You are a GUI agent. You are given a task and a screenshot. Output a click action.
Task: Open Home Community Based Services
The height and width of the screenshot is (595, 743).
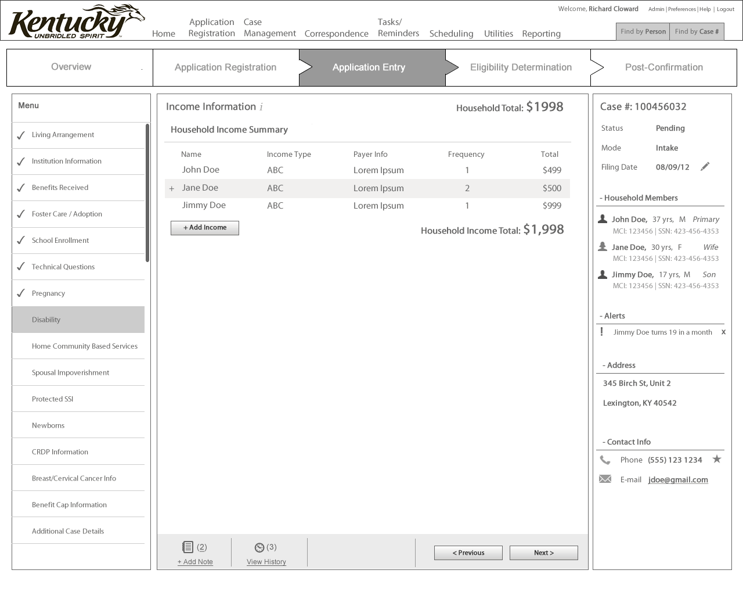pos(78,346)
